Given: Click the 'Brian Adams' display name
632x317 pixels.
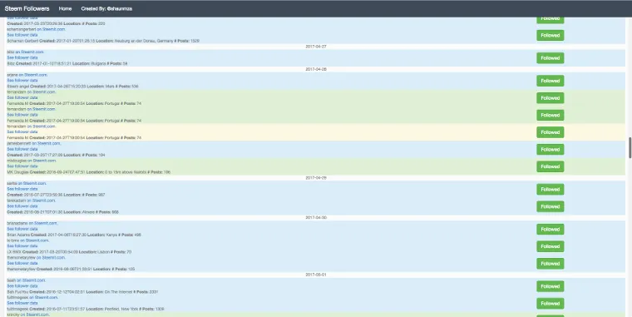Looking at the screenshot, I should [x=17, y=235].
